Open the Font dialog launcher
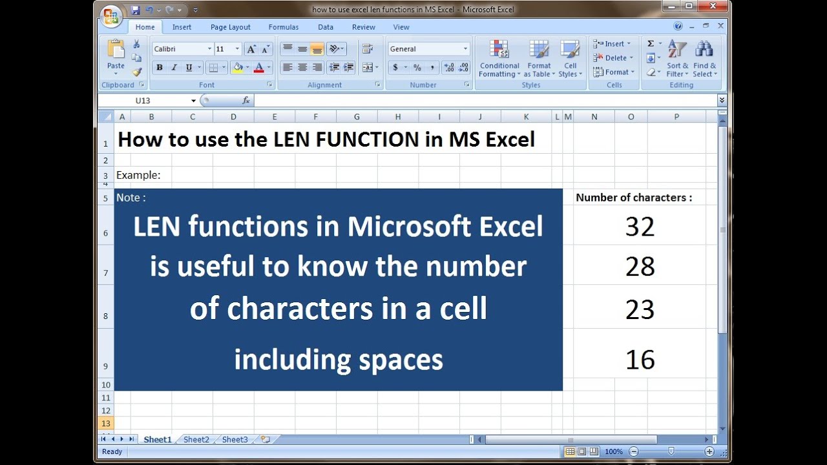 click(269, 85)
